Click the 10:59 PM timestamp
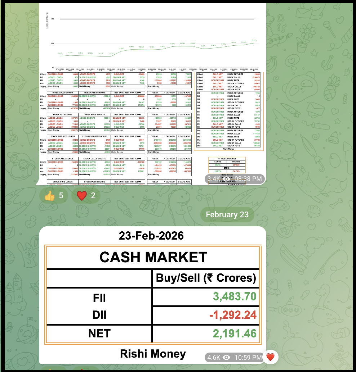 point(248,358)
